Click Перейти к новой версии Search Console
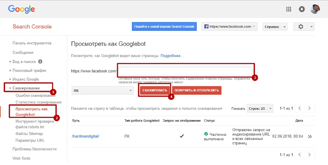Image resolution: width=328 pixels, height=165 pixels. [x=164, y=27]
